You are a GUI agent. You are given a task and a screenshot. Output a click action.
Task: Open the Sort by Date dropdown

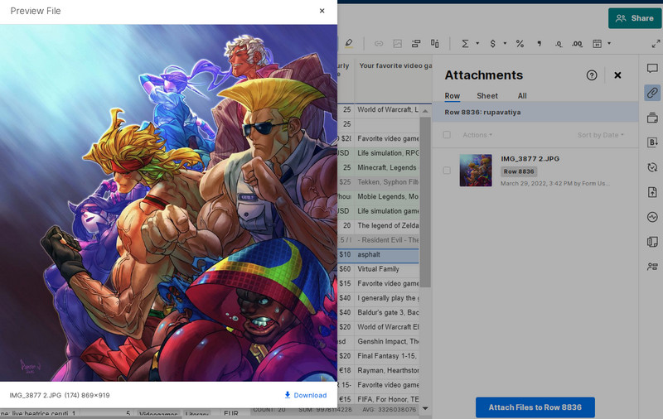coord(600,135)
